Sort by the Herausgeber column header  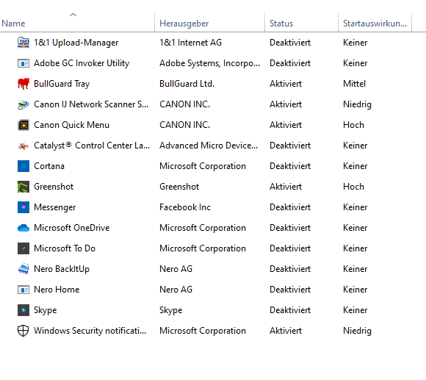[209, 24]
